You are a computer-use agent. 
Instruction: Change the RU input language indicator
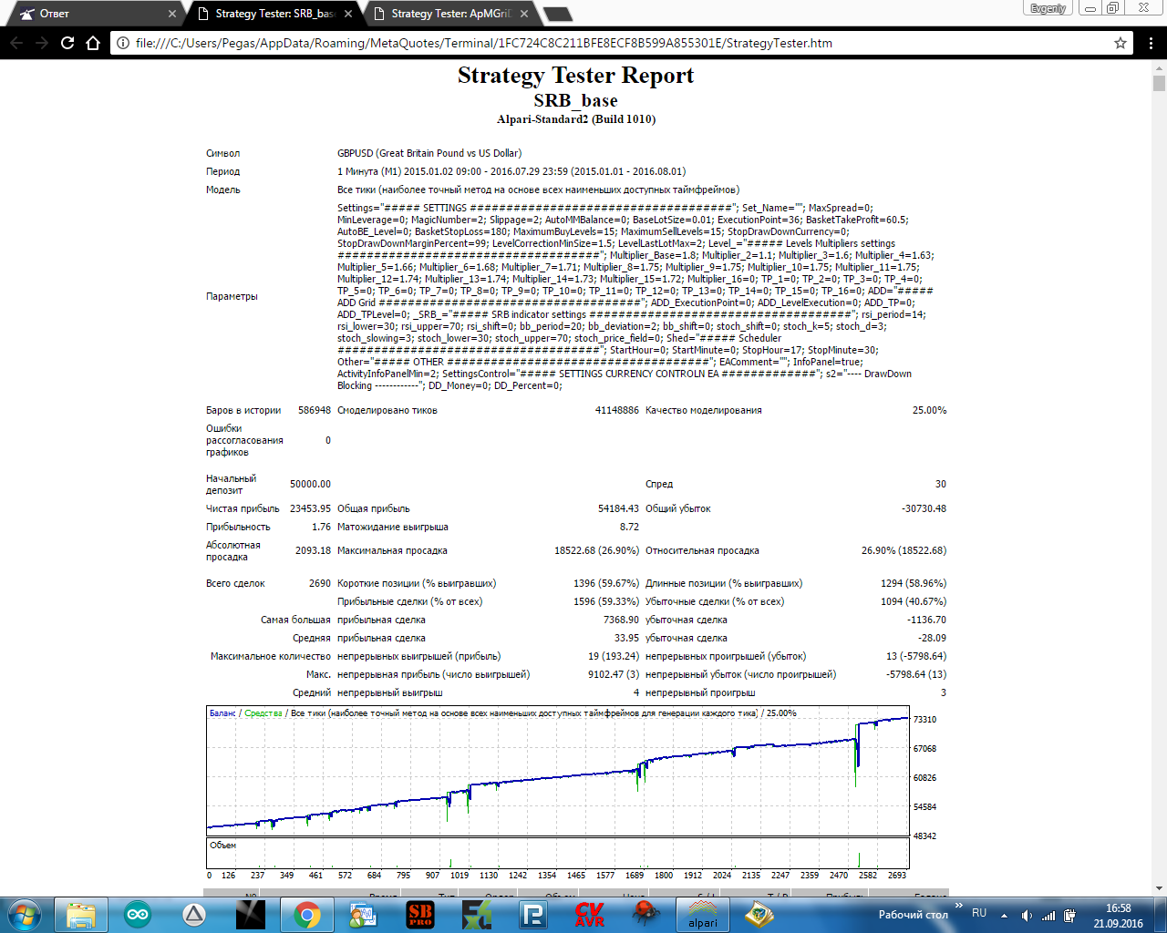[x=979, y=913]
